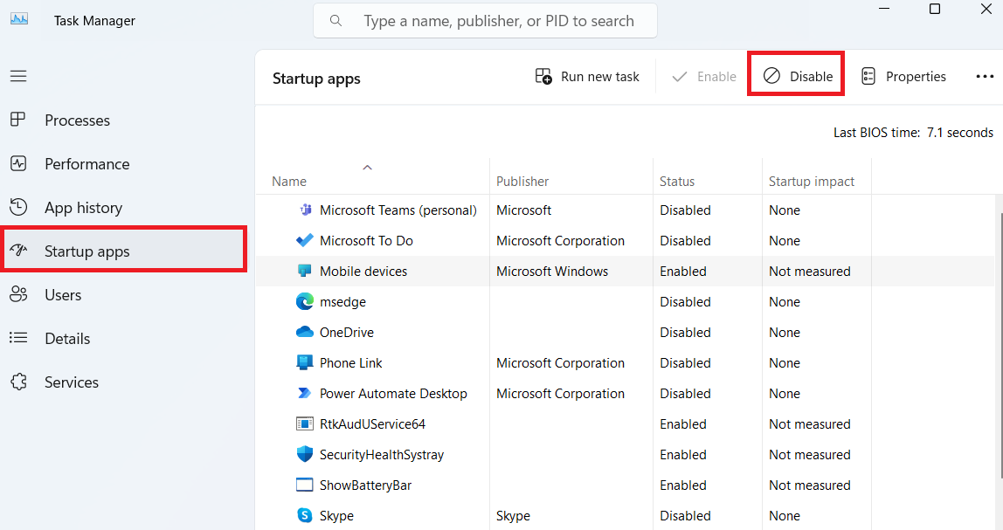1003x530 pixels.
Task: Click Microsoft Windows publisher cell
Action: (x=552, y=272)
